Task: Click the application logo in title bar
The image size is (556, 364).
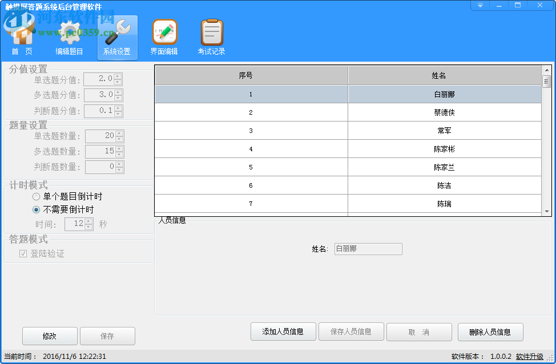Action: [x=6, y=5]
